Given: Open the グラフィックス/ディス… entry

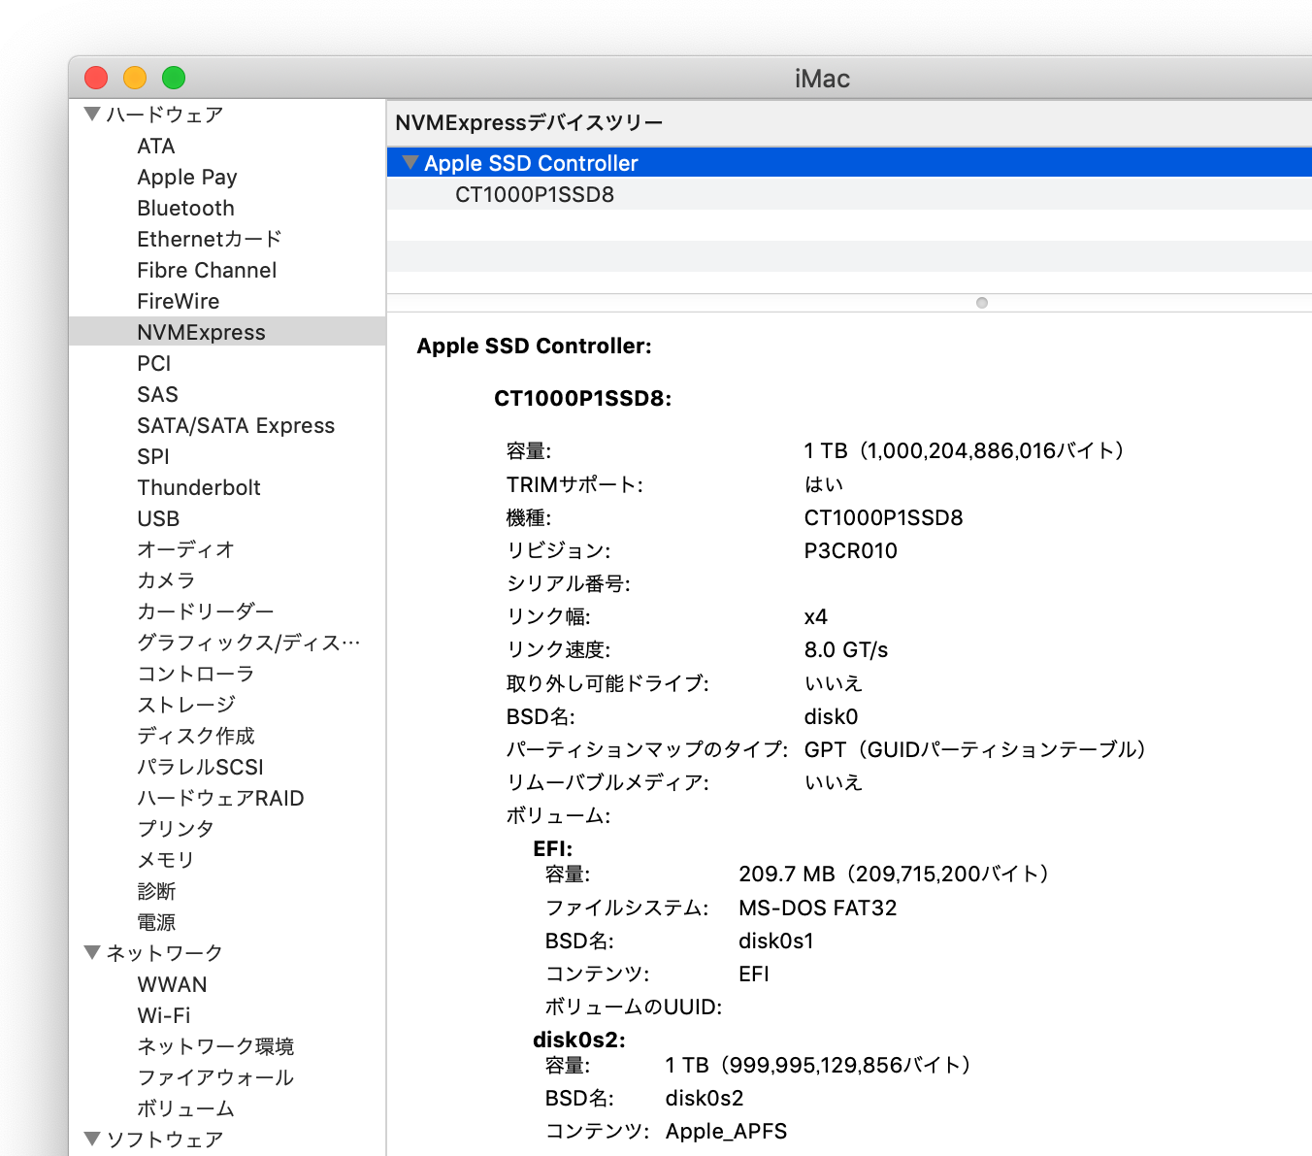Looking at the screenshot, I should click(248, 643).
